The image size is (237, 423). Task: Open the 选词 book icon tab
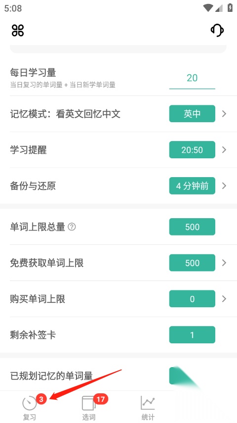click(88, 408)
